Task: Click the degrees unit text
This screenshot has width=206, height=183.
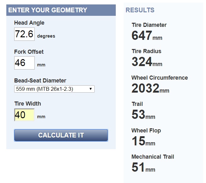Action: point(46,36)
